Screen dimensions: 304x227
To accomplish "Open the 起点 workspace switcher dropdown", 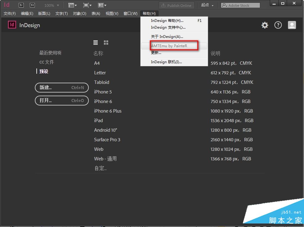I will coord(207,5).
